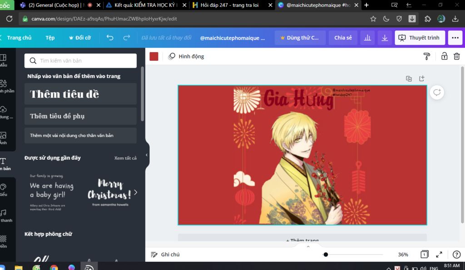This screenshot has height=270, width=465.
Task: Click the ENG language indicator in the system tray
Action: click(x=434, y=268)
